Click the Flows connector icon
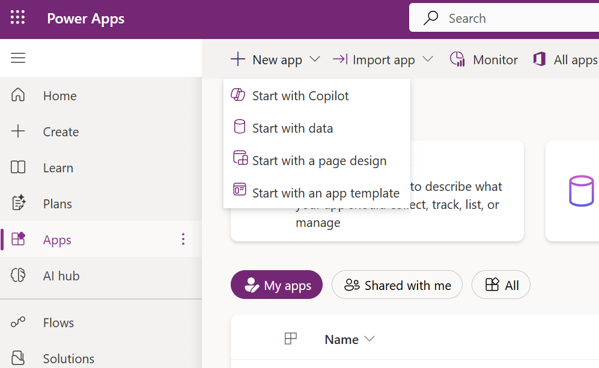This screenshot has height=368, width=599. pyautogui.click(x=18, y=322)
